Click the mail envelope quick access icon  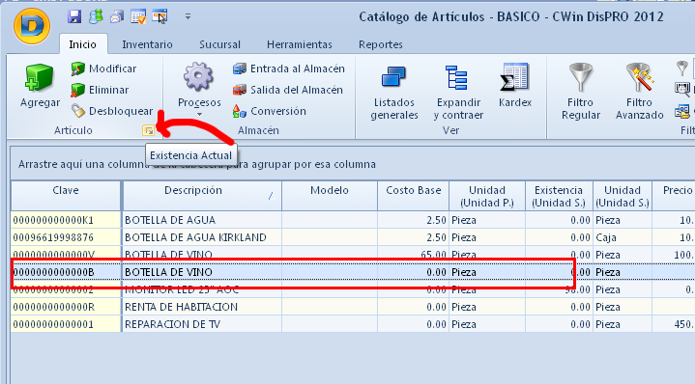(x=117, y=16)
